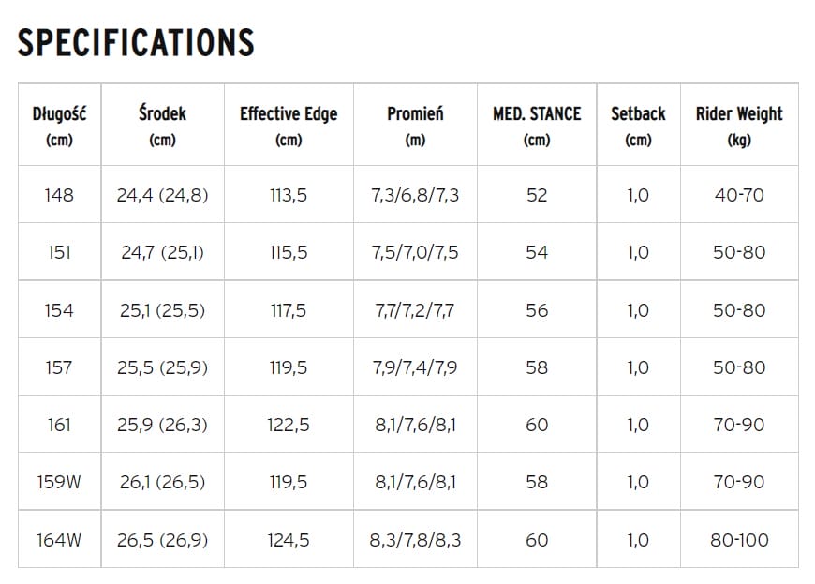Select the 52 stance cell
The image size is (815, 584).
(537, 195)
